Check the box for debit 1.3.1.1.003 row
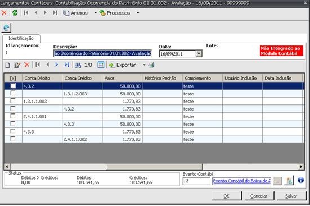 [13, 101]
